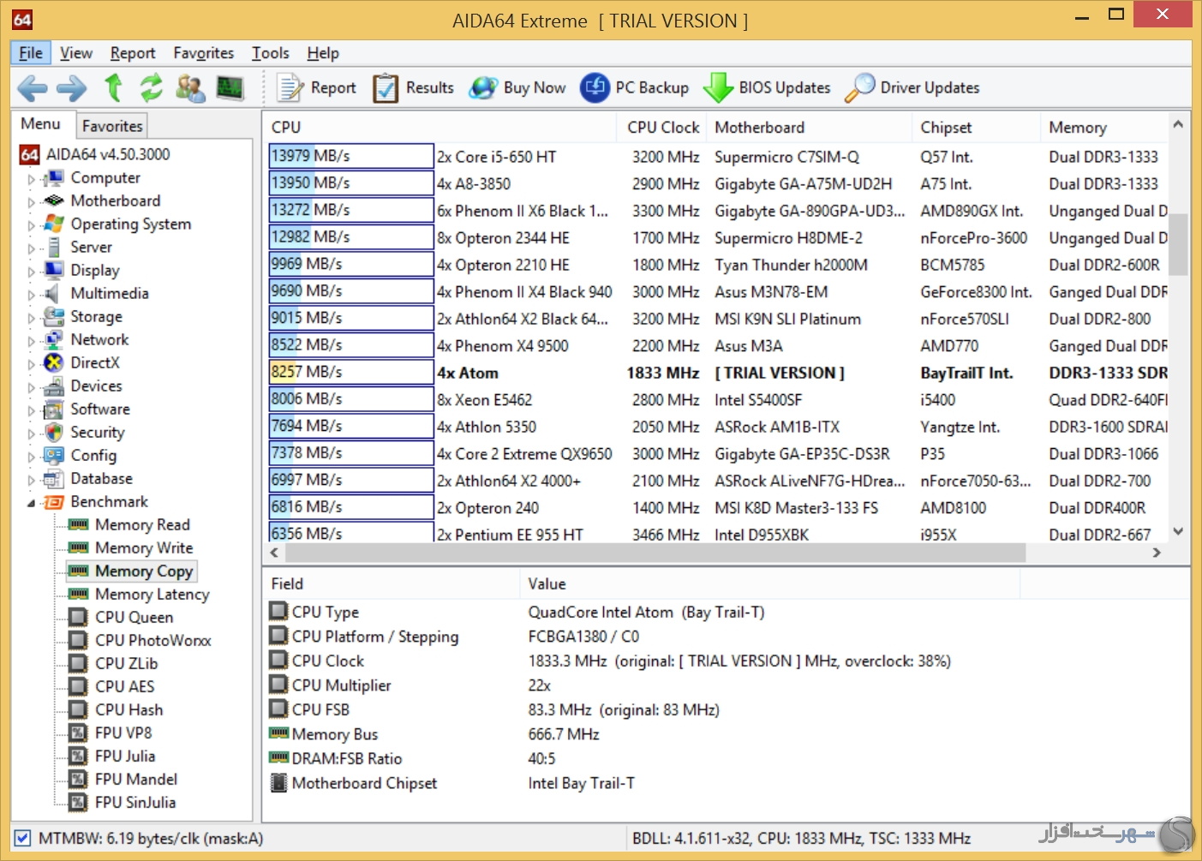
Task: Open Driver Updates from toolbar
Action: [912, 87]
